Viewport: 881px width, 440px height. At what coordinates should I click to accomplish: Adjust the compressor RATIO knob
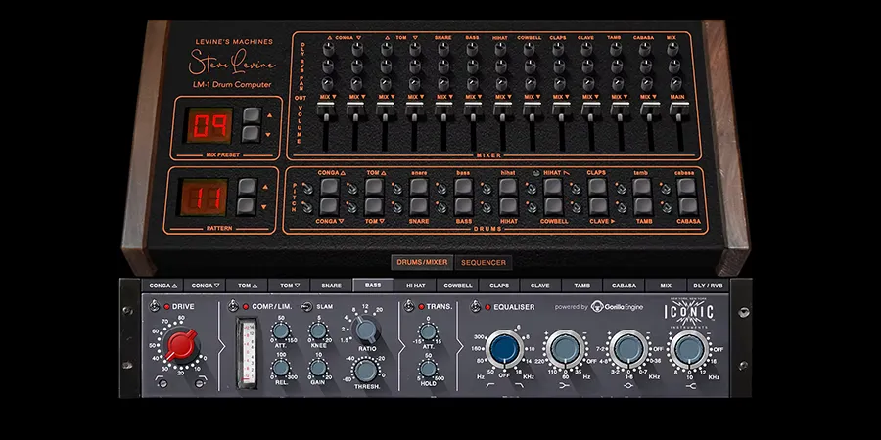point(366,329)
